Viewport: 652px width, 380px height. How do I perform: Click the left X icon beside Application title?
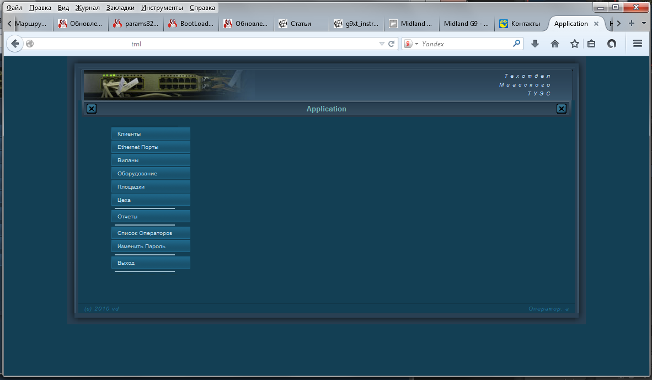(92, 109)
